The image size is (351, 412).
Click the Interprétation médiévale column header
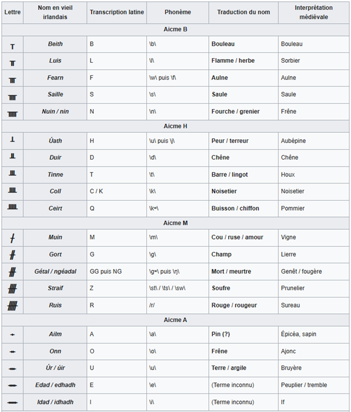point(313,12)
